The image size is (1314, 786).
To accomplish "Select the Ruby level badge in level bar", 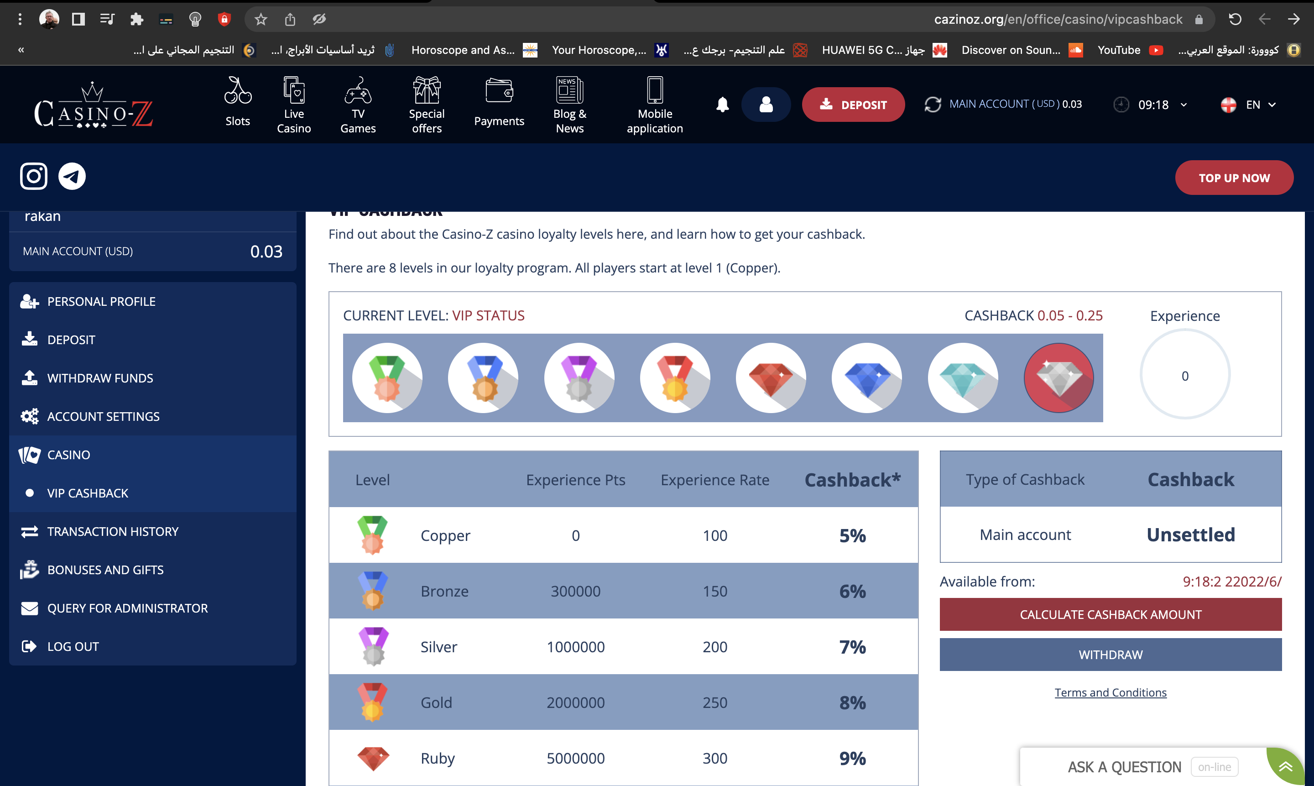I will coord(771,377).
